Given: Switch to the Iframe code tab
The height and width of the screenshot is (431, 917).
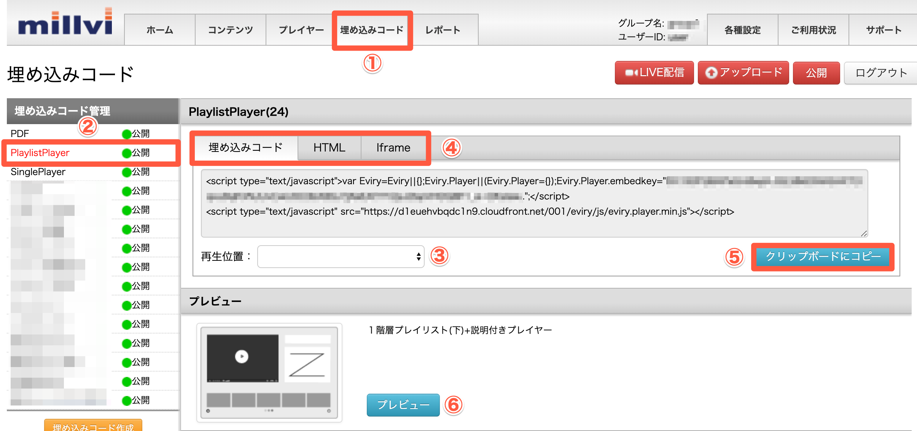Looking at the screenshot, I should coord(393,148).
